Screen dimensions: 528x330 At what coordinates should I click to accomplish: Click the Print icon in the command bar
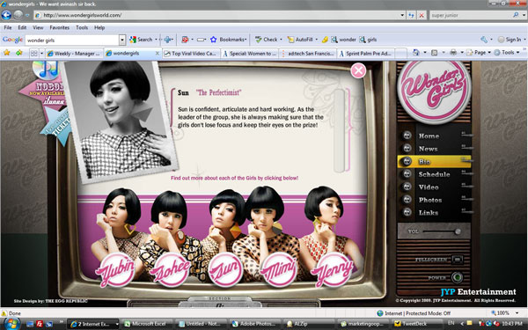point(453,53)
